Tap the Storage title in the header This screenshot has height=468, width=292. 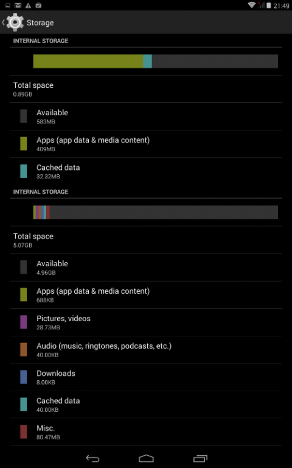[x=40, y=23]
